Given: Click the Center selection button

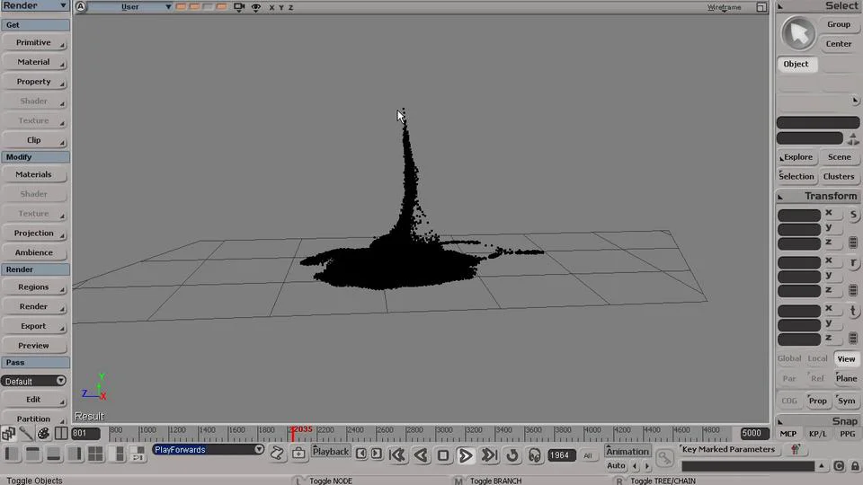Looking at the screenshot, I should pos(839,43).
